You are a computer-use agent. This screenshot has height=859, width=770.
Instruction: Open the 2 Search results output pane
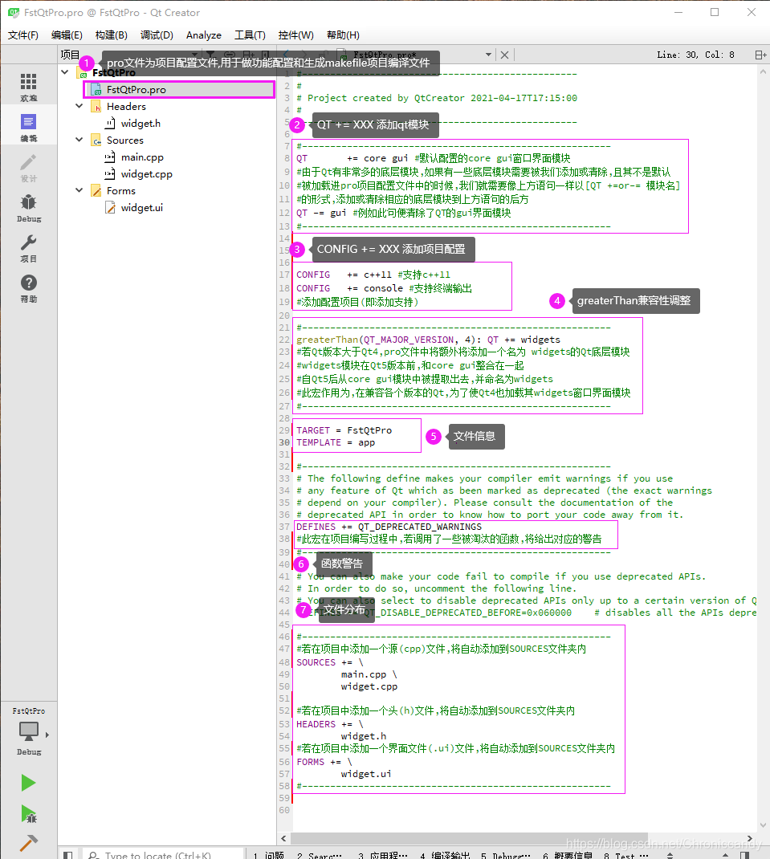click(x=320, y=855)
